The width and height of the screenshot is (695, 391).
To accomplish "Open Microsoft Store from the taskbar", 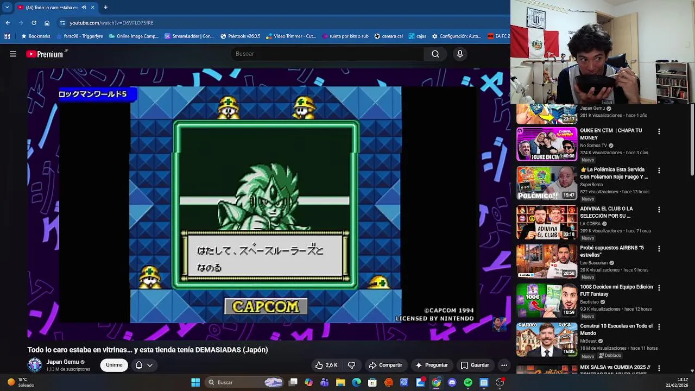I will (372, 382).
